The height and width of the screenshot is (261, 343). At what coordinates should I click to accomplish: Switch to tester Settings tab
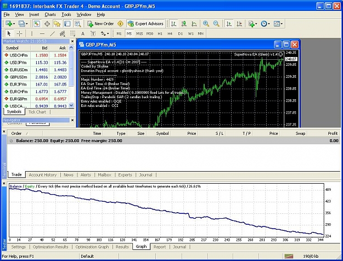tap(18, 247)
